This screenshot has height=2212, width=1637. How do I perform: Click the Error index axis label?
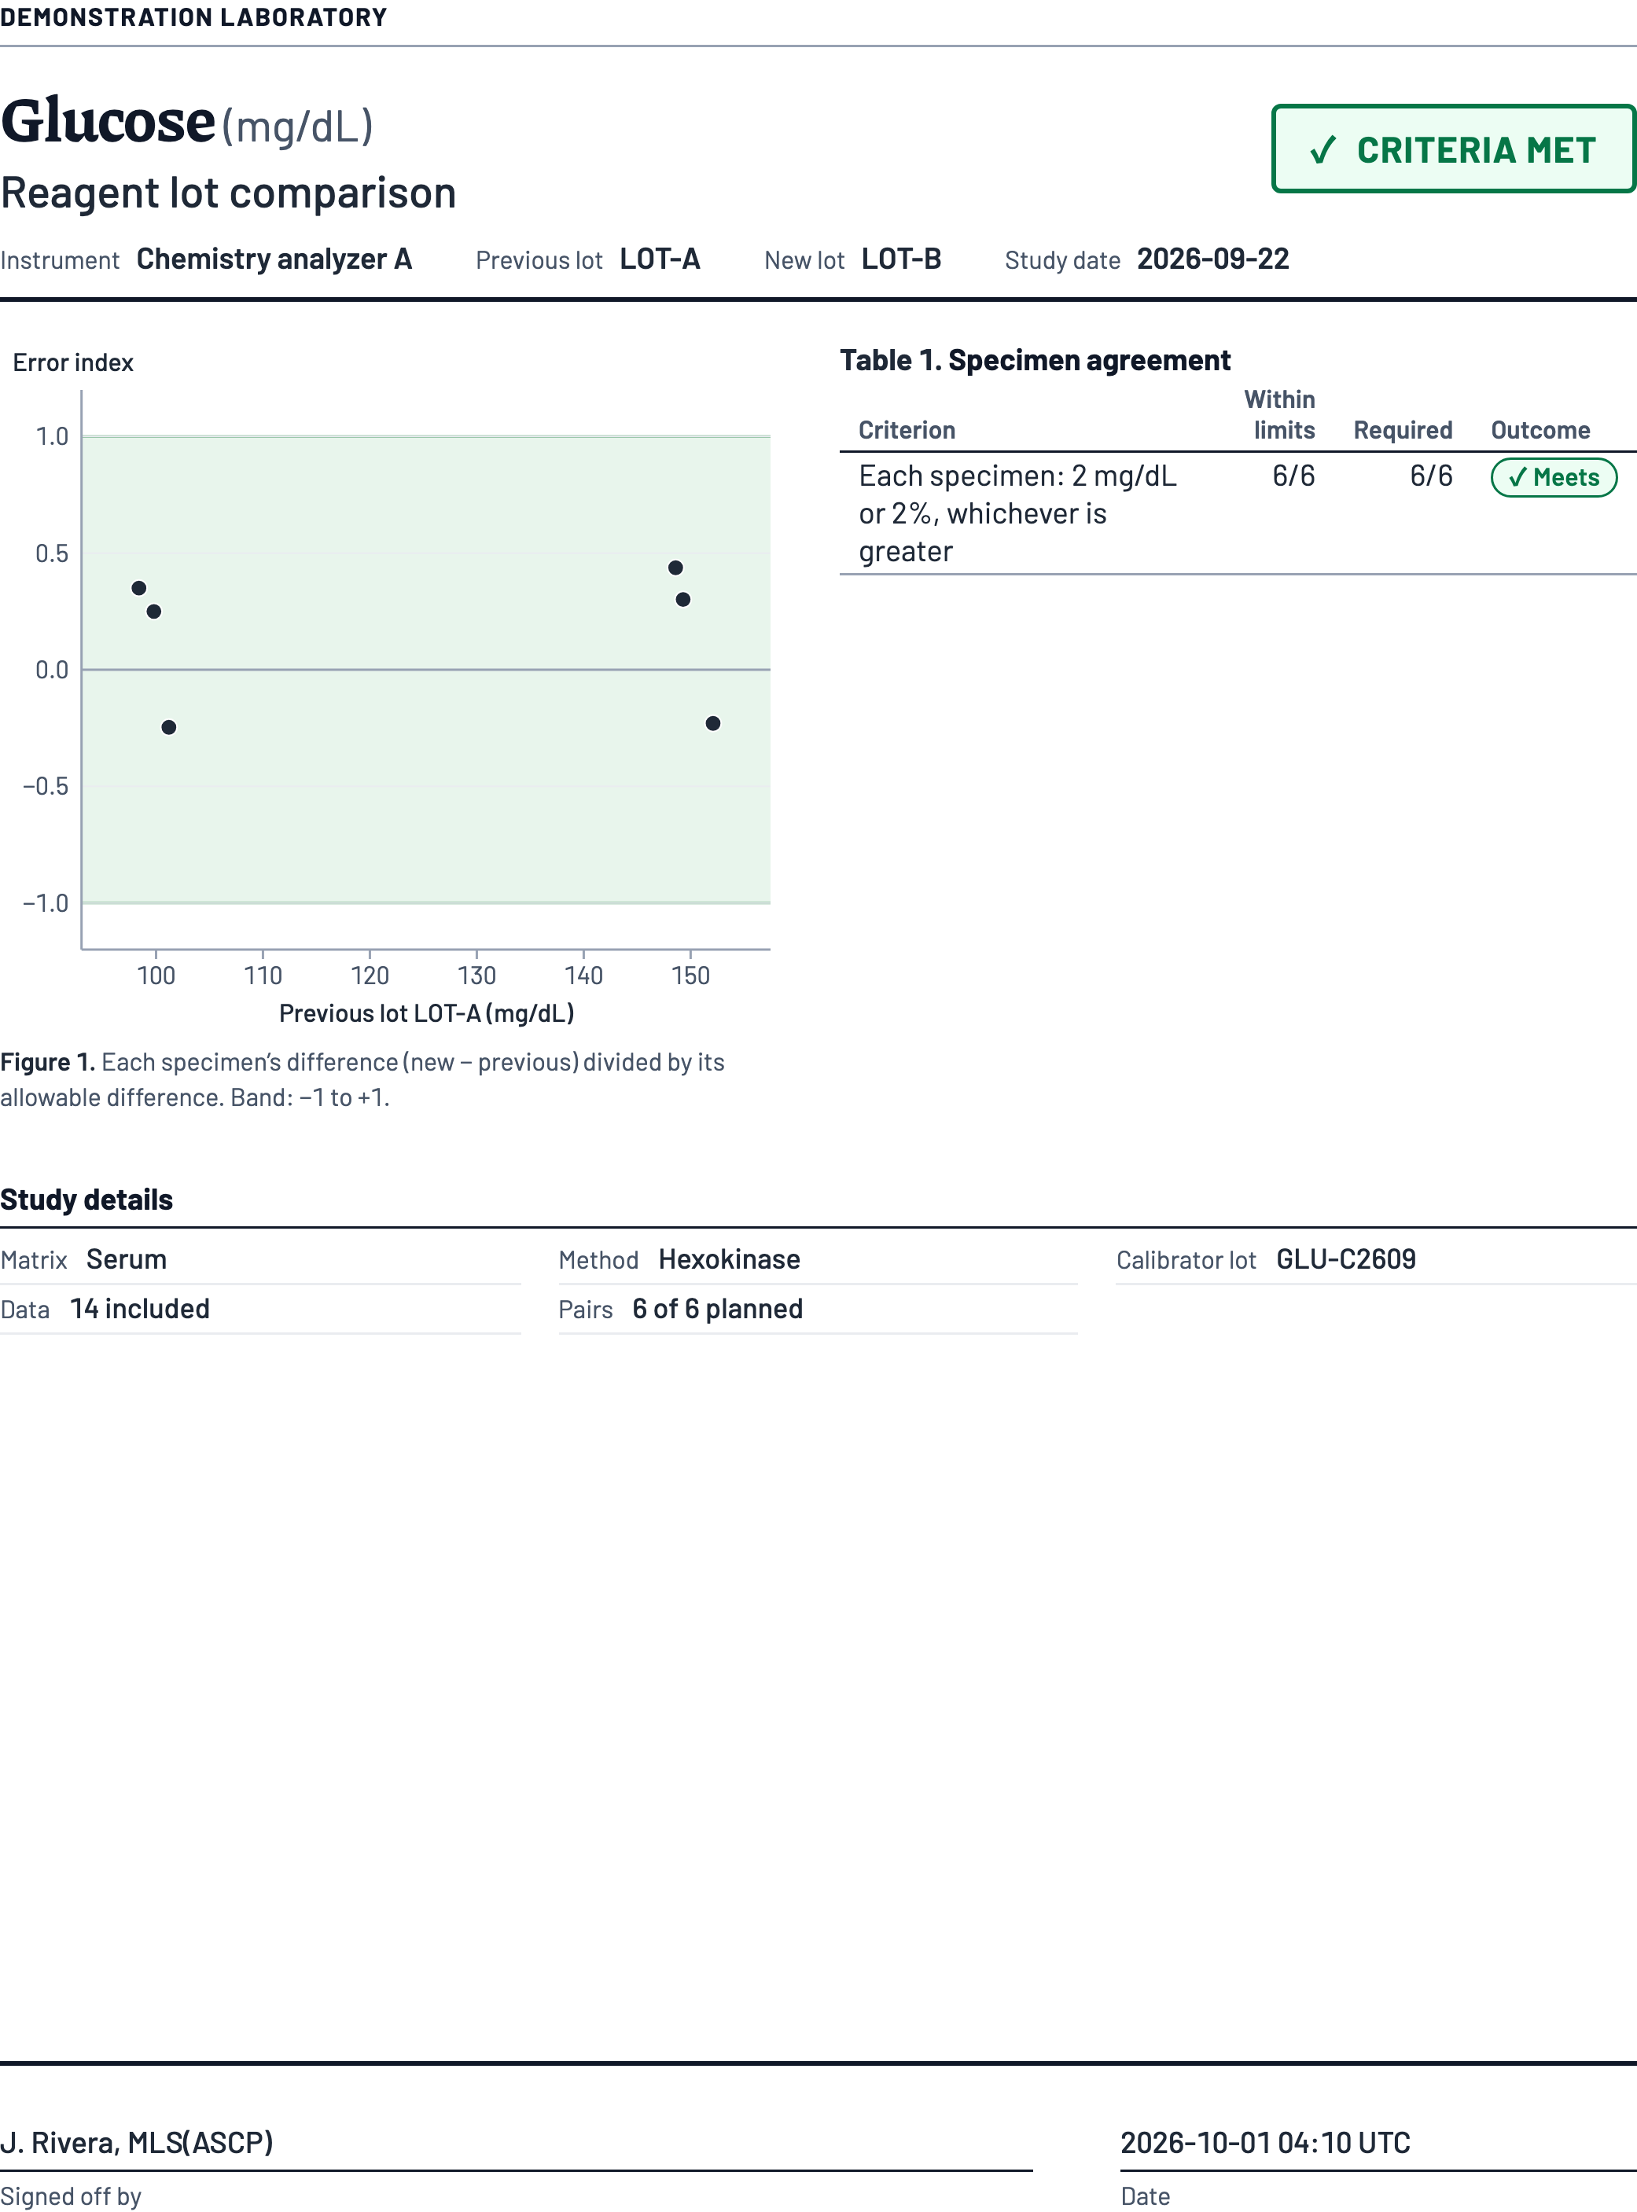point(73,362)
